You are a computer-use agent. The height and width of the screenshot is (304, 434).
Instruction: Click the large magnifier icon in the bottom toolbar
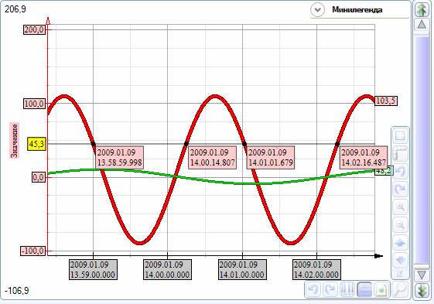[x=400, y=289]
